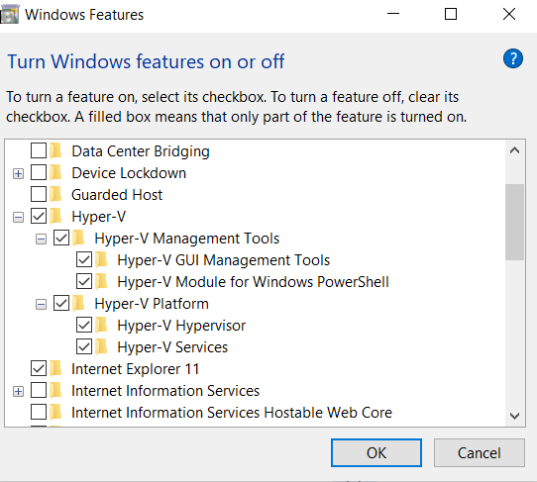Select the Hyper-V Hypervisor folder icon
Viewport: 537px width, 482px height.
102,325
